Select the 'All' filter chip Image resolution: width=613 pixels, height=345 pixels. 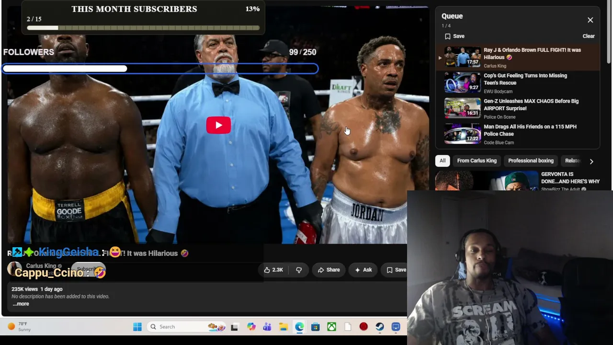pos(443,161)
